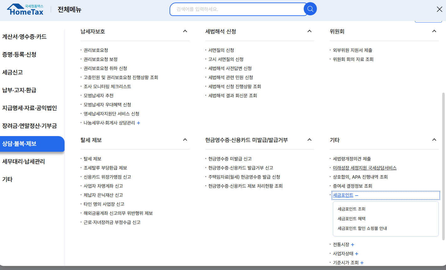Expand the 기준시가 조회 plus icon

point(362,263)
